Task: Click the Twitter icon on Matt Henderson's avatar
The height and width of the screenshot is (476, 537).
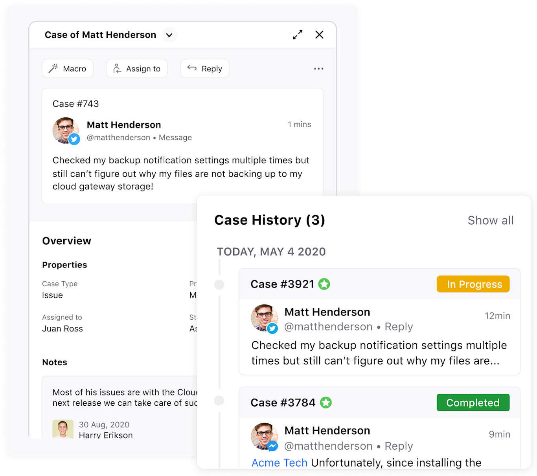Action: (74, 139)
